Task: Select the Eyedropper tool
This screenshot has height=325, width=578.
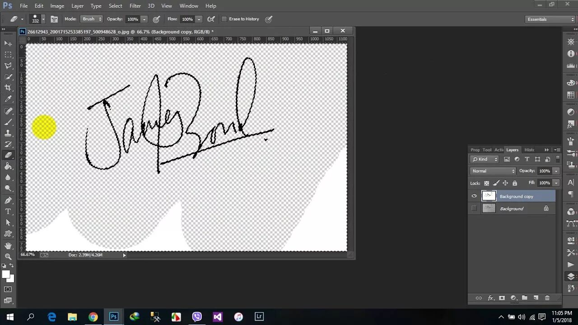Action: [8, 99]
